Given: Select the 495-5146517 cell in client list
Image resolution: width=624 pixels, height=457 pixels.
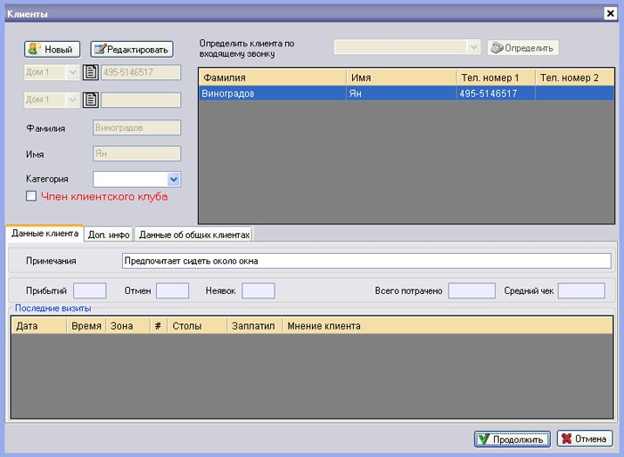Looking at the screenshot, I should [496, 94].
